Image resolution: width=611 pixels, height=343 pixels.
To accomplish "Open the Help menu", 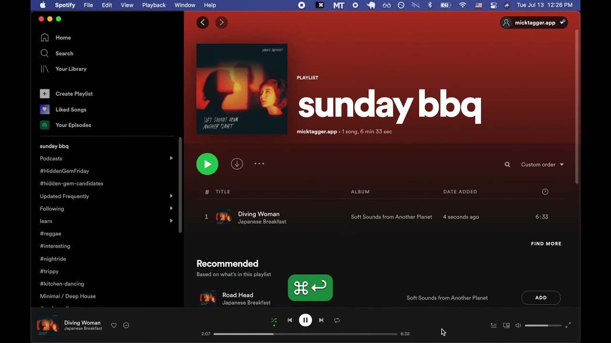I will (210, 5).
